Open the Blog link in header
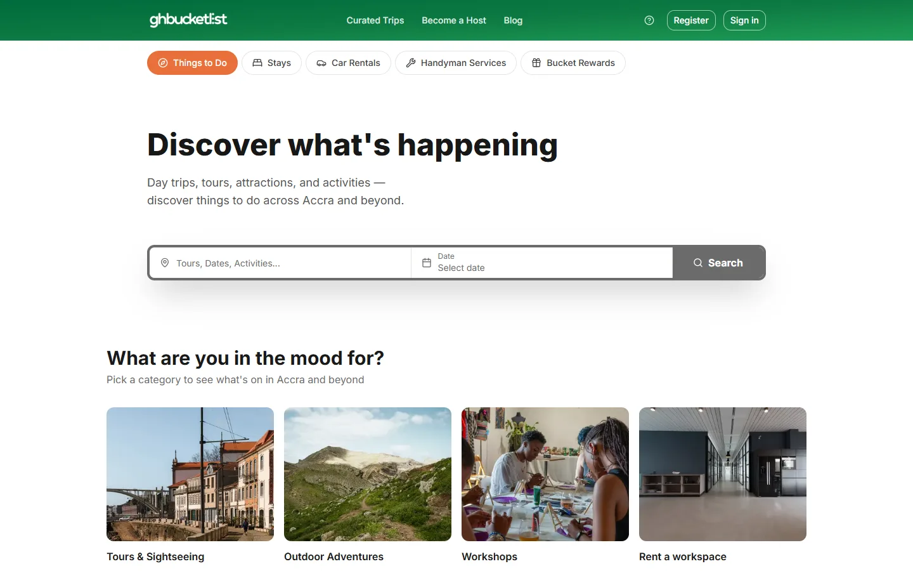 point(513,20)
